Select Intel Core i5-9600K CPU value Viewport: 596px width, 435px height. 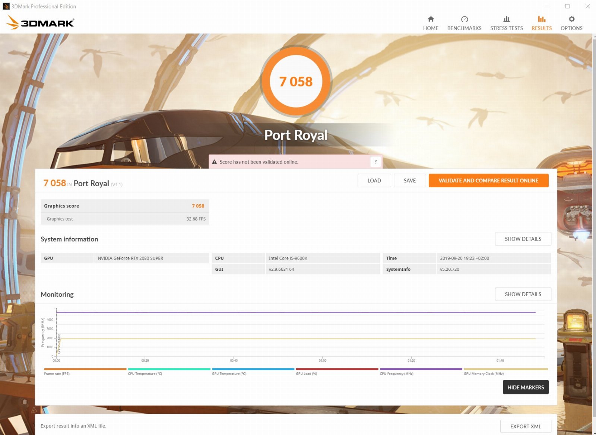[x=288, y=258]
